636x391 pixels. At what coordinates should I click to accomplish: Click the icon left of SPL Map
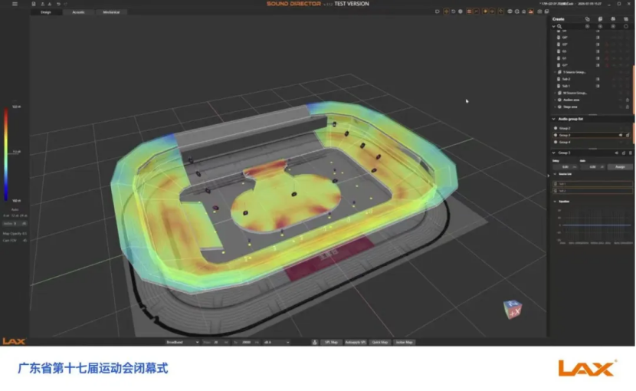pyautogui.click(x=315, y=342)
